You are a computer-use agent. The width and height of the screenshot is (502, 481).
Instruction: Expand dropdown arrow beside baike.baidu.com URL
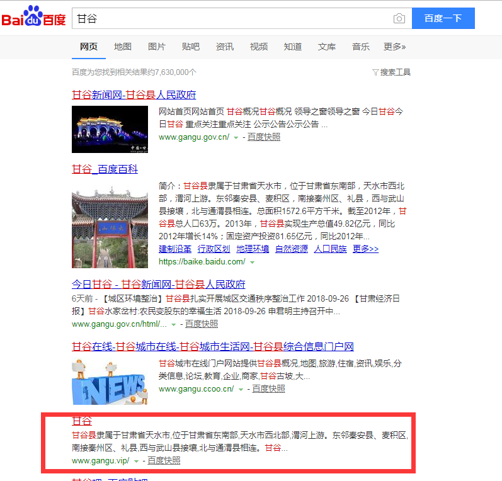(252, 262)
